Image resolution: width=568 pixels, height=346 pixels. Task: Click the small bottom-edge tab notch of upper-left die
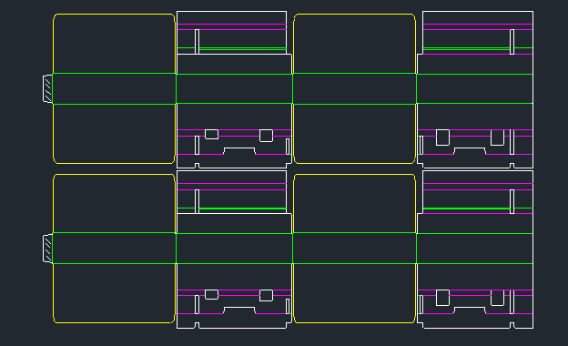pyautogui.click(x=197, y=166)
